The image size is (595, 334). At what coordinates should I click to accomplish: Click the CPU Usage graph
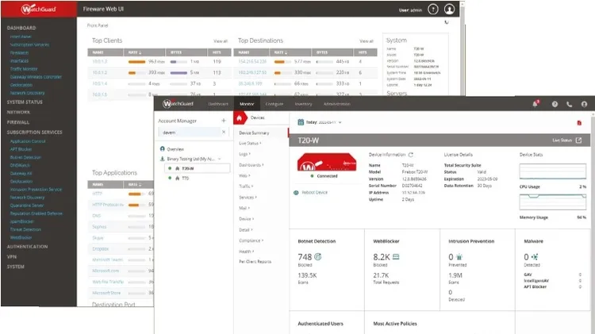552,171
